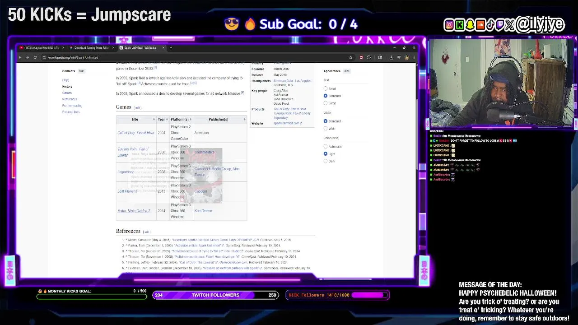The image size is (578, 325).
Task: Click the sunglasses emoji beside Sub Goal
Action: pos(231,24)
